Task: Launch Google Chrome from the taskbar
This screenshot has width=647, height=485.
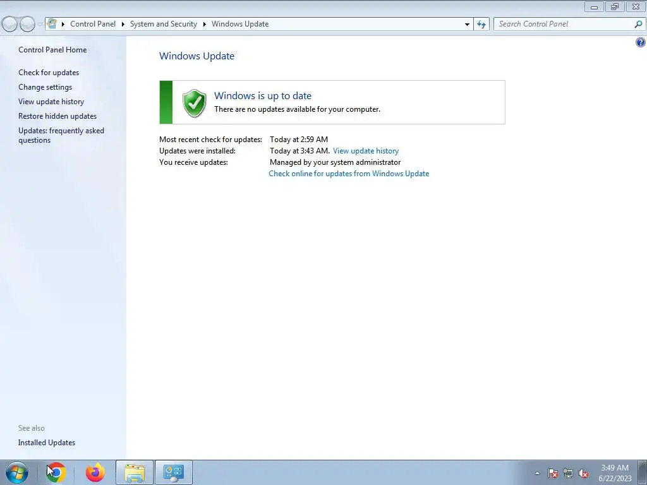Action: pos(56,472)
